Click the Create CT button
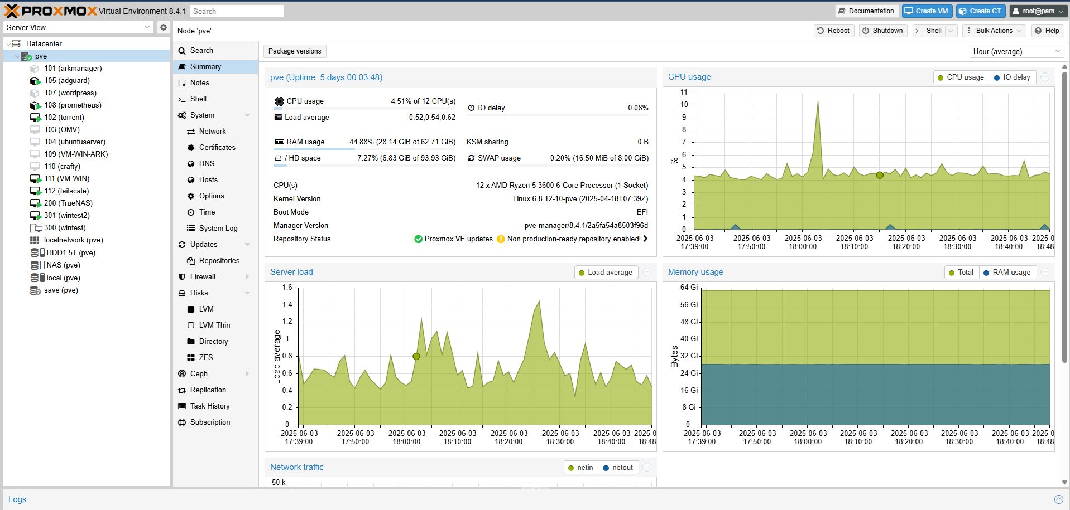Image resolution: width=1070 pixels, height=510 pixels. [x=980, y=11]
